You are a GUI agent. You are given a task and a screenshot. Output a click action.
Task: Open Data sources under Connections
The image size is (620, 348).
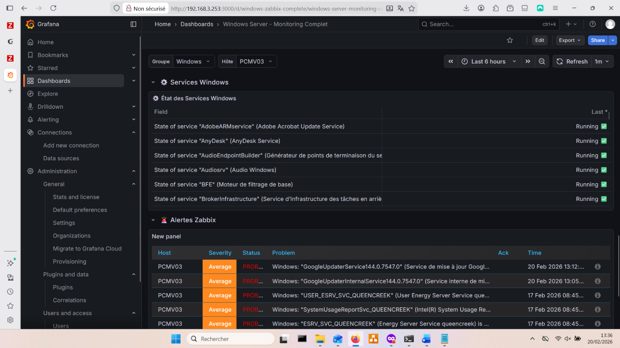pyautogui.click(x=61, y=158)
